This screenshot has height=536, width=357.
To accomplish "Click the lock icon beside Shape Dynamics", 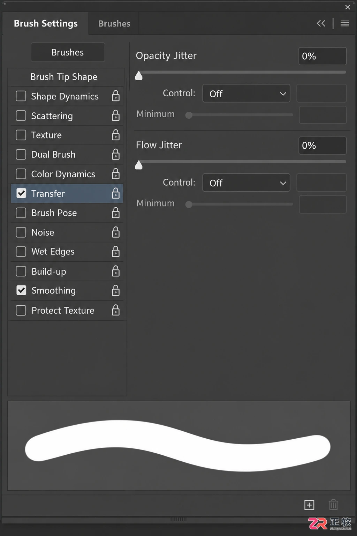I will coord(116,96).
